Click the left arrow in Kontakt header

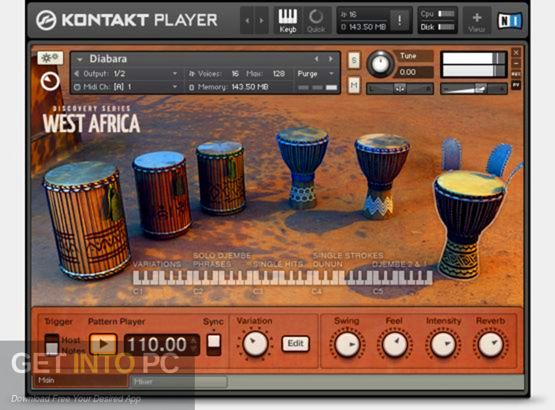247,21
